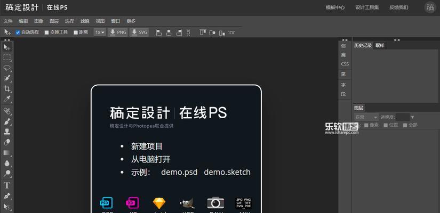Select the Rectangular Marquee selection tool
Viewport: 440px width, 213px height.
click(x=7, y=58)
